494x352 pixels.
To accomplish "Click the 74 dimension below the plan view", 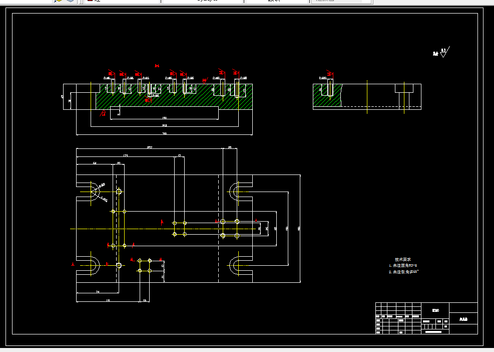I will (x=98, y=292).
